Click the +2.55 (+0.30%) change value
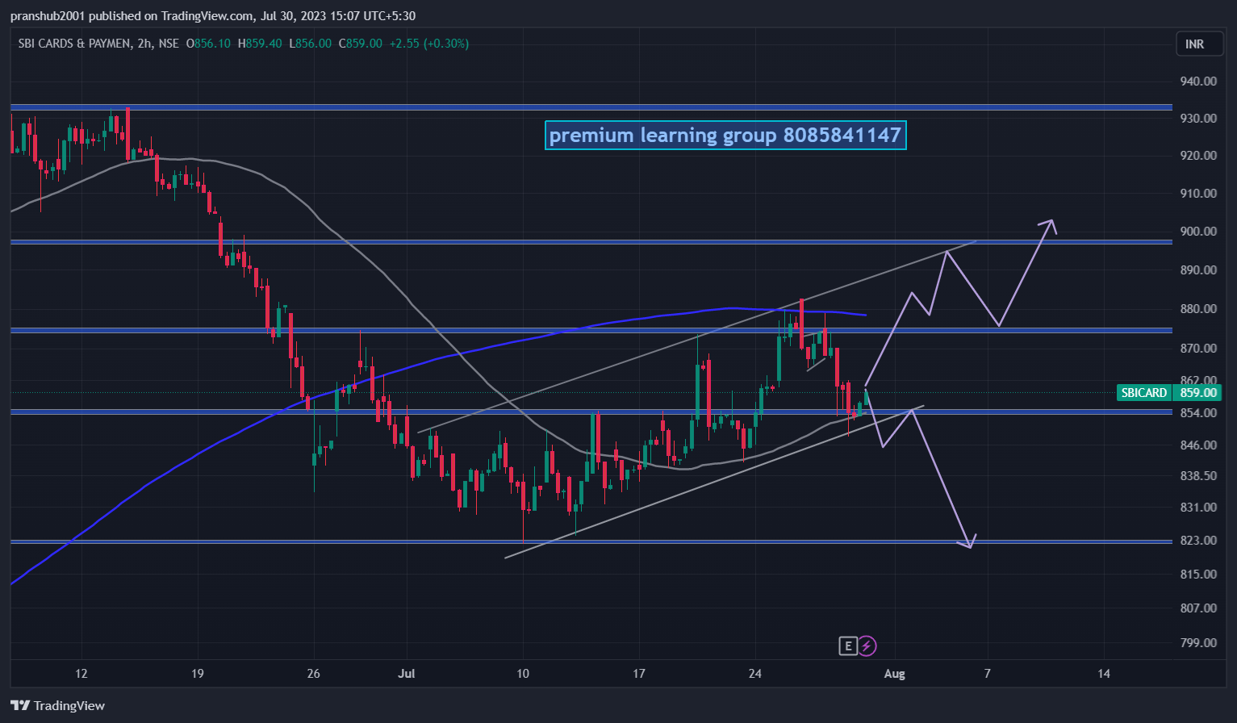This screenshot has width=1237, height=723. [428, 44]
